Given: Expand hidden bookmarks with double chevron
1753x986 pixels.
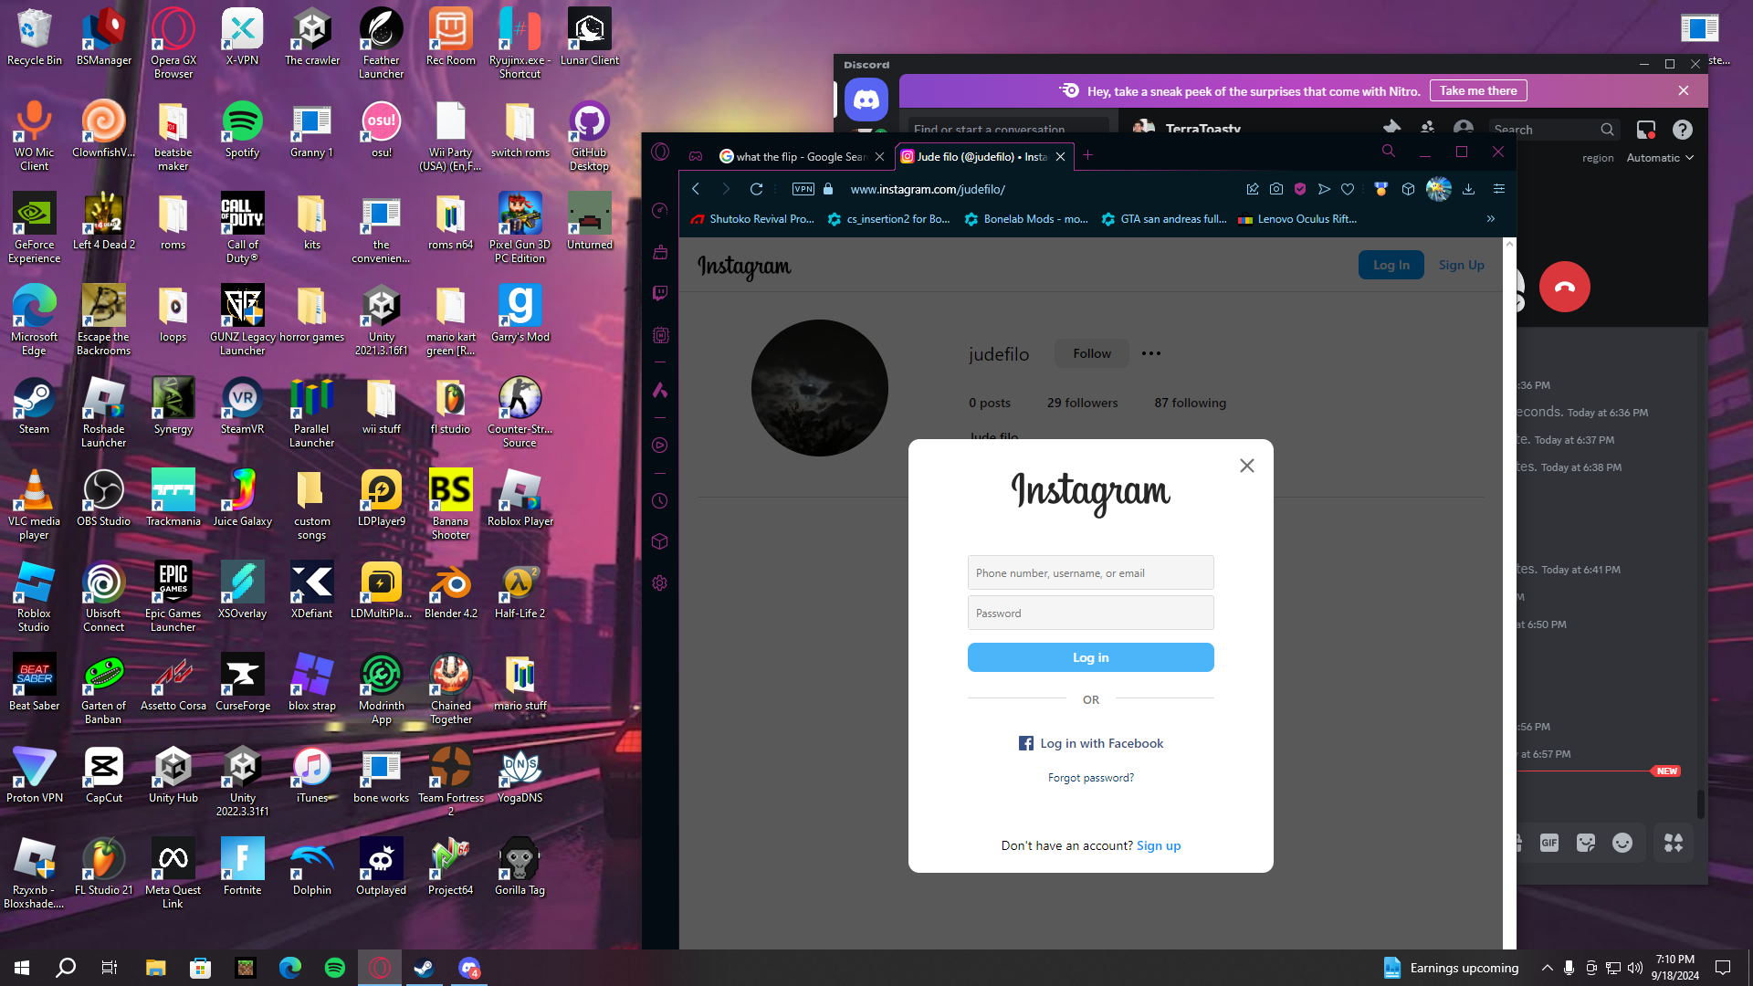Looking at the screenshot, I should pos(1491,219).
